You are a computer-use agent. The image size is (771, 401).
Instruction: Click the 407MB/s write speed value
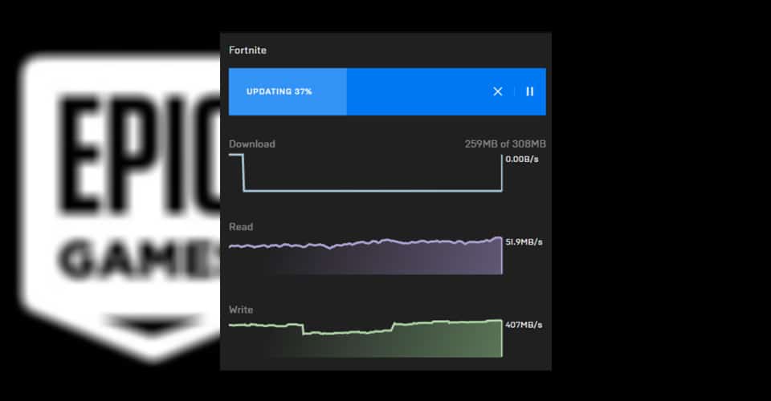[x=524, y=325]
